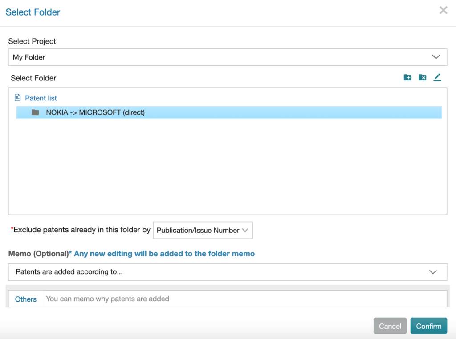Click the chevron on the memo dropdown
This screenshot has width=456, height=339.
(433, 272)
